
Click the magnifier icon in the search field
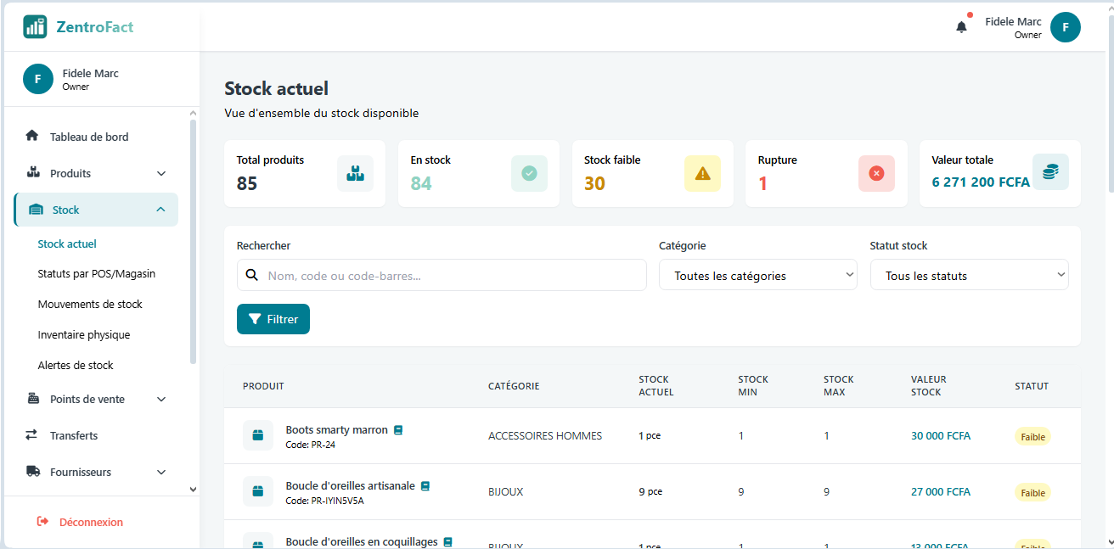tap(252, 274)
